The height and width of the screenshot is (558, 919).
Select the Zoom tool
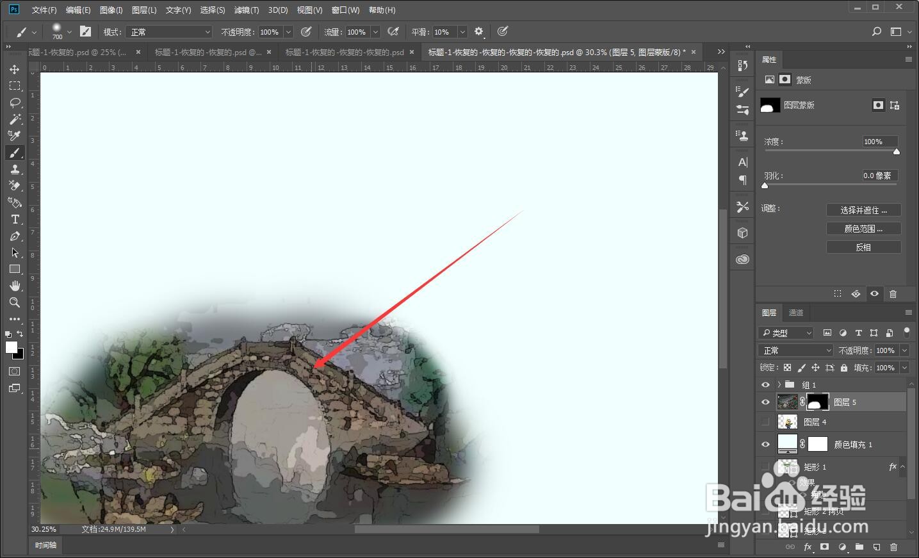pos(15,302)
